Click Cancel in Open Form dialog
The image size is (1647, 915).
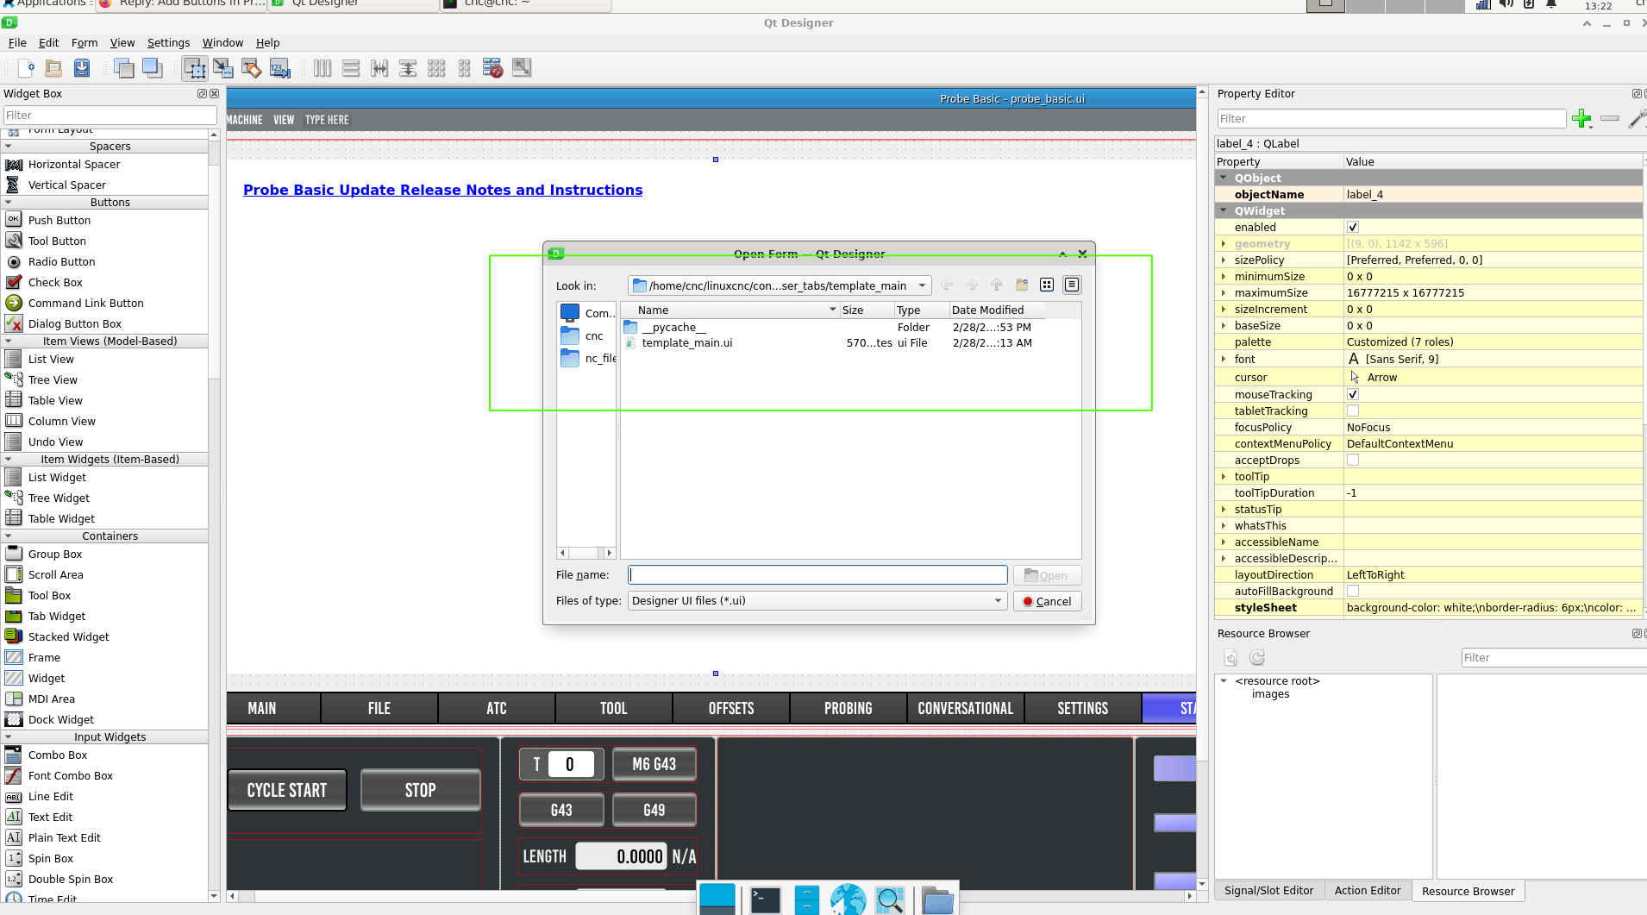1047,602
